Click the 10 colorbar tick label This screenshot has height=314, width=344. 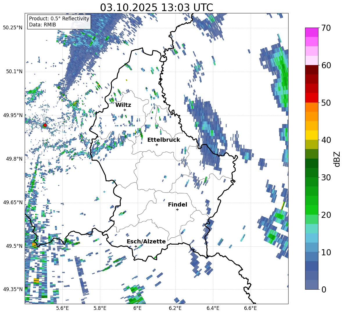[x=326, y=252]
